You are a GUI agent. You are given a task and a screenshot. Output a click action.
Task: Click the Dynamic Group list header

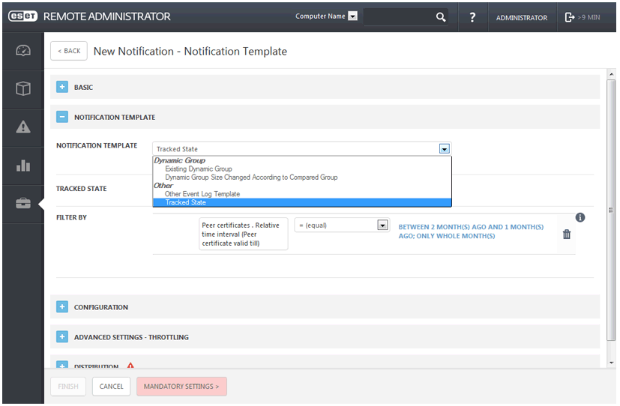coord(179,160)
